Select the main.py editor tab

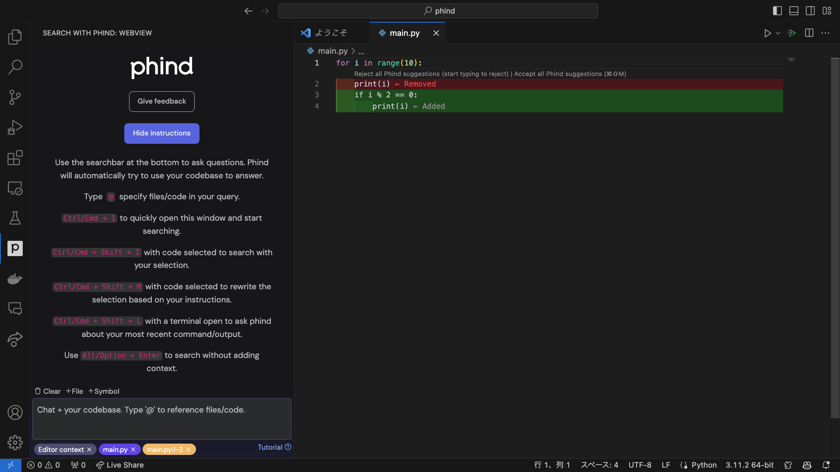pos(404,33)
